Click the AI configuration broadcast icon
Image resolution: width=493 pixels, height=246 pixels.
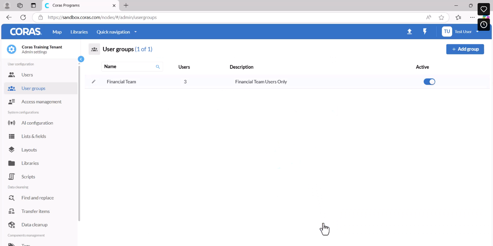[12, 123]
